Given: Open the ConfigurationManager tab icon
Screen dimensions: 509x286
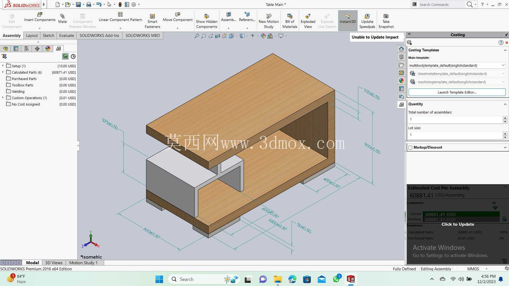Looking at the screenshot, I should point(27,49).
